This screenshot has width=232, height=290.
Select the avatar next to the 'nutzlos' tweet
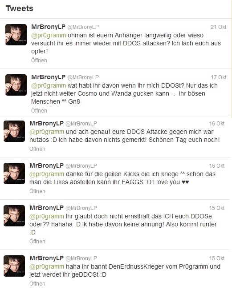(x=14, y=131)
